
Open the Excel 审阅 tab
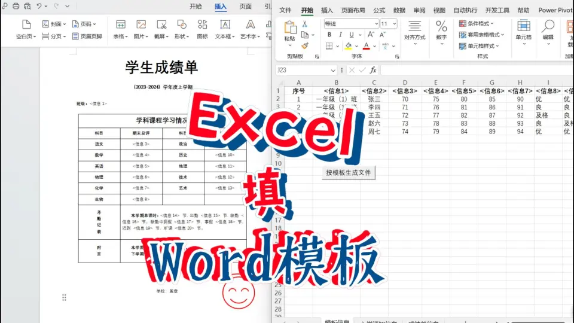click(x=419, y=10)
